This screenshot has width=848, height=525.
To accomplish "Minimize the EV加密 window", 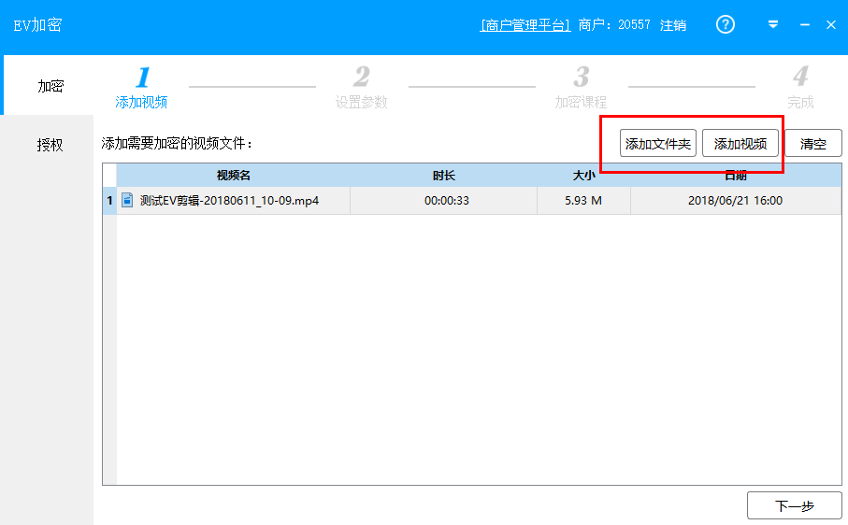I will coord(804,25).
